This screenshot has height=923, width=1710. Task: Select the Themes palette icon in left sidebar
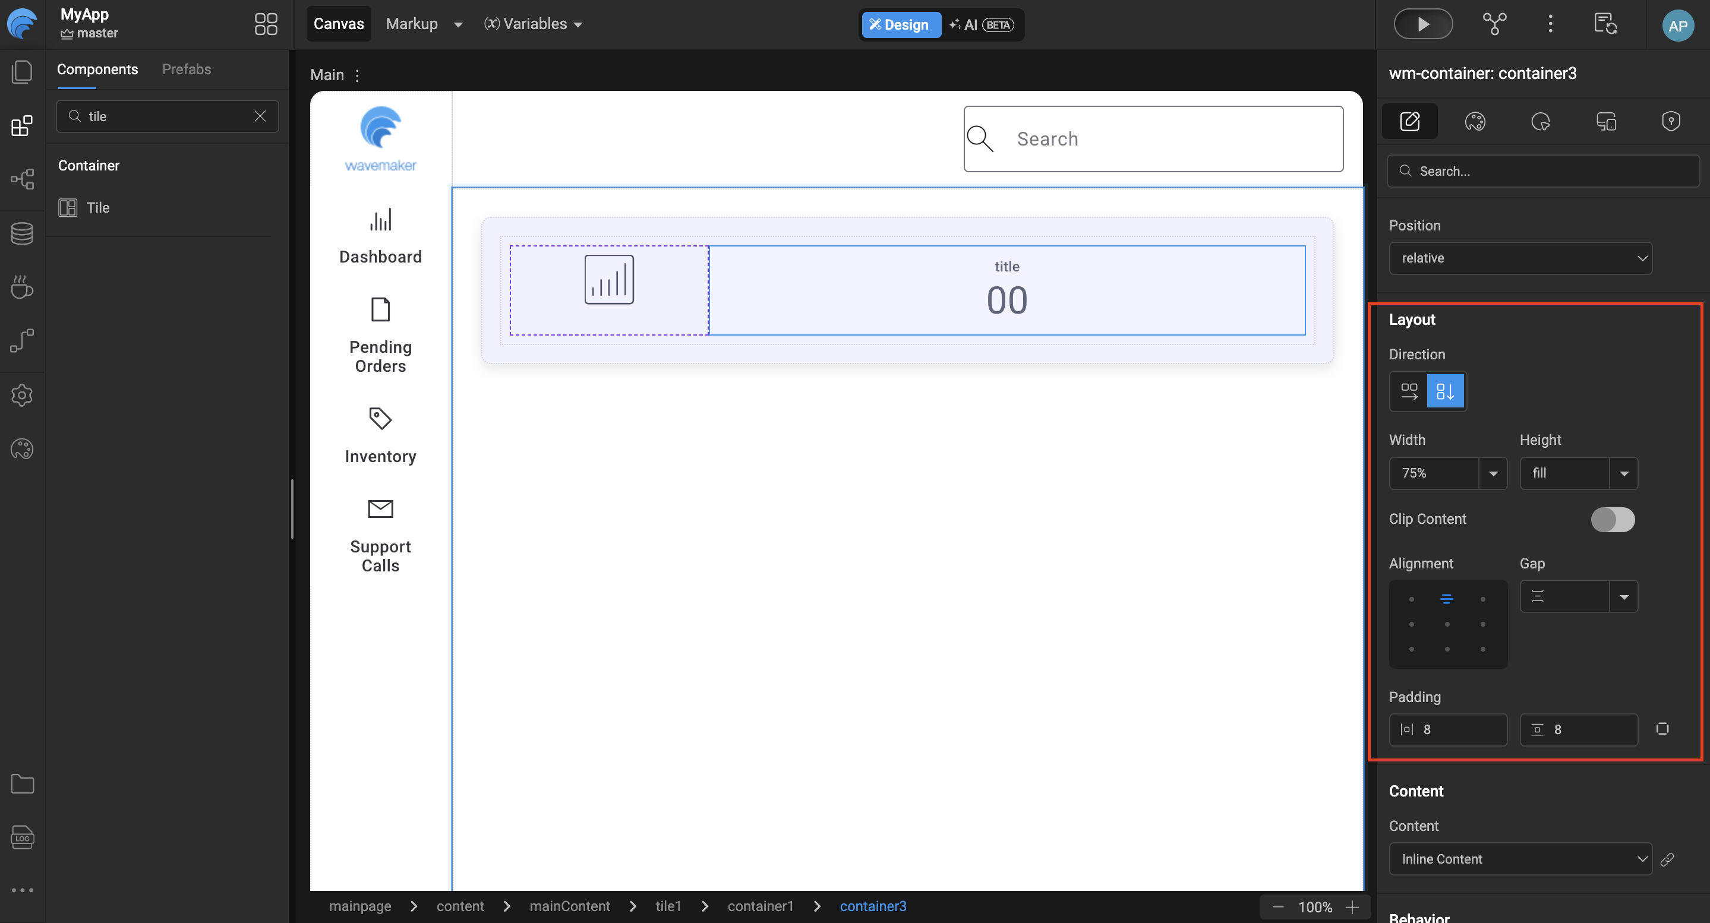22,448
